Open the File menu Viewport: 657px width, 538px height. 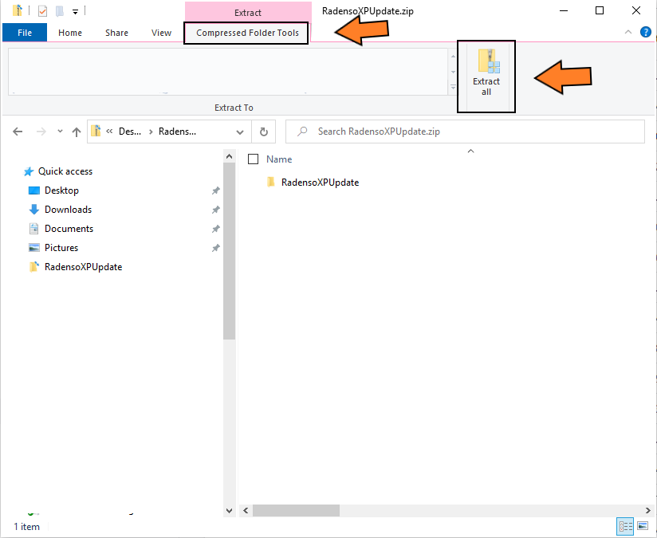tap(25, 33)
